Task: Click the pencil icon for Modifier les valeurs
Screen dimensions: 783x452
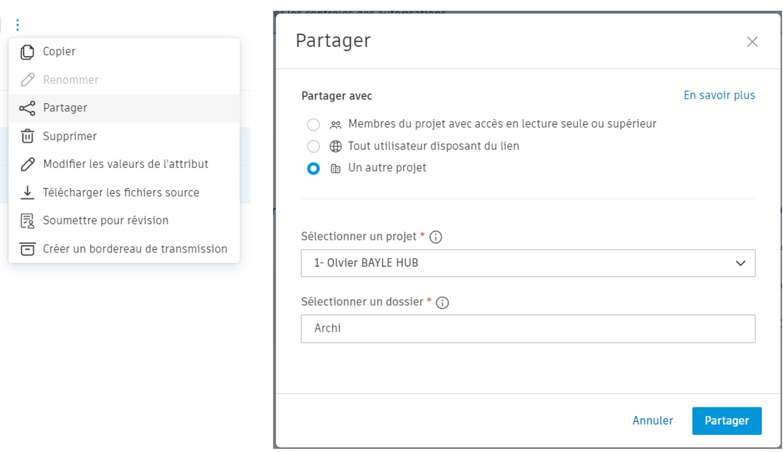Action: click(x=27, y=164)
